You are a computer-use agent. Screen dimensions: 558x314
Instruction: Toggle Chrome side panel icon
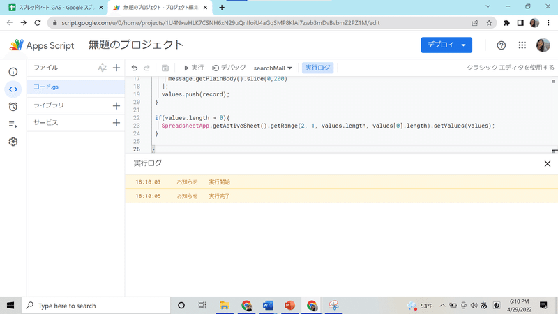point(520,23)
